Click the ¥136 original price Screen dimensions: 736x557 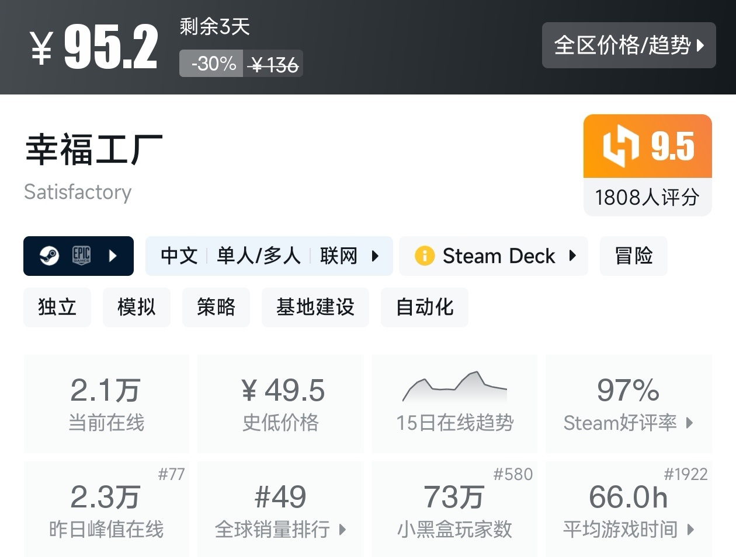coord(273,65)
